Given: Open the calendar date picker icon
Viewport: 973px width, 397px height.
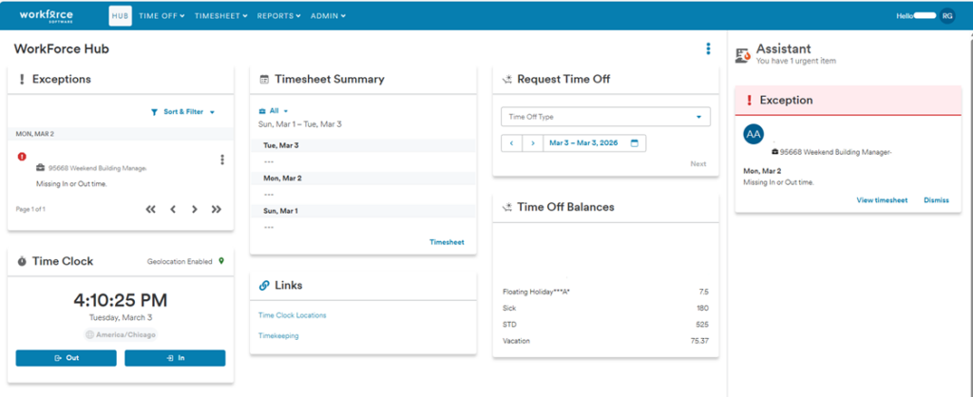Looking at the screenshot, I should 634,143.
